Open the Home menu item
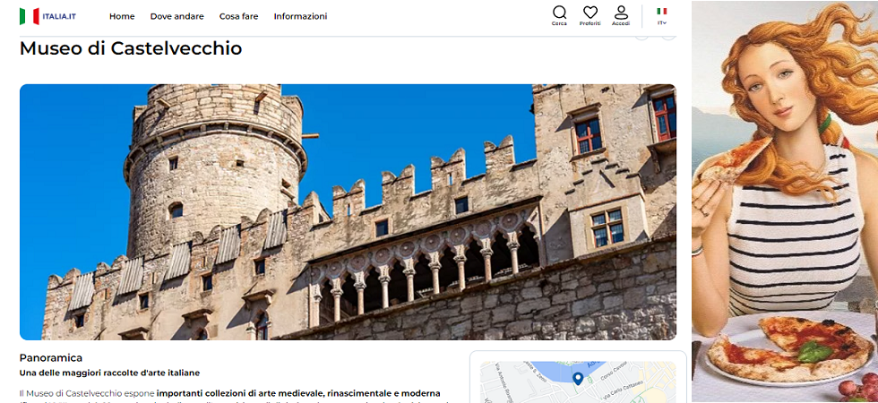The height and width of the screenshot is (403, 878). coord(122,16)
